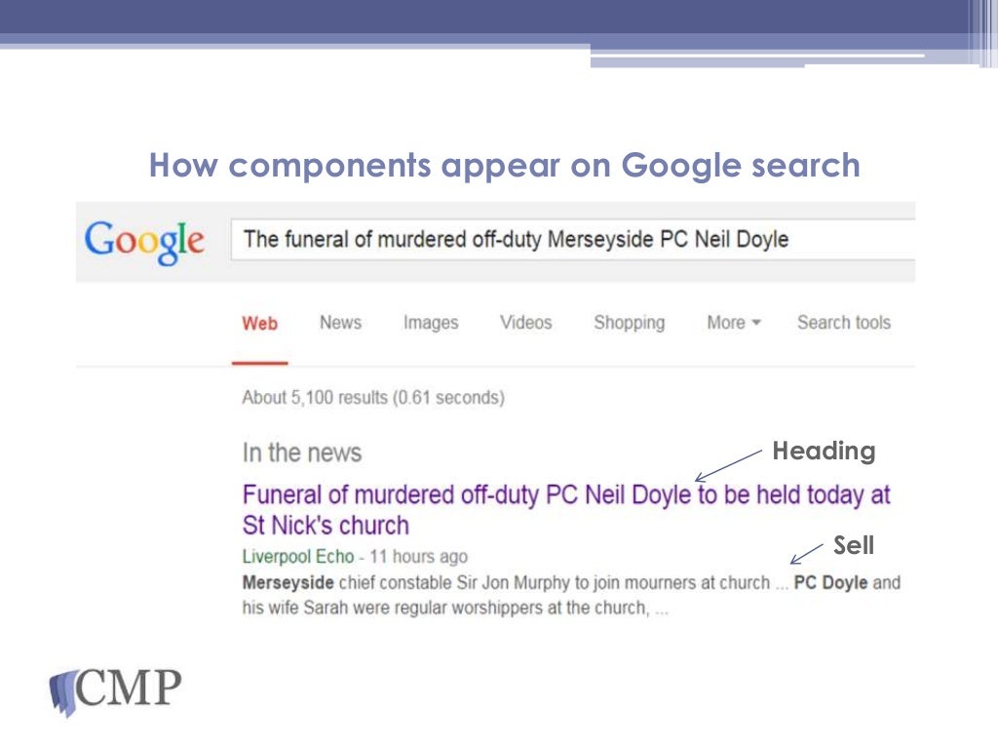998x749 pixels.
Task: Select the Web tab
Action: (x=259, y=323)
